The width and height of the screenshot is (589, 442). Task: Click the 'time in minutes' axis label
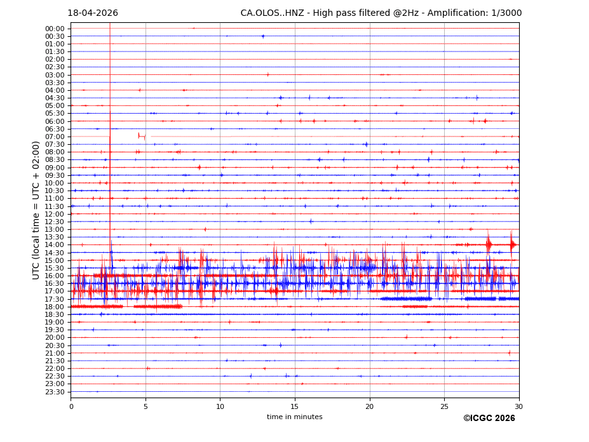294,417
